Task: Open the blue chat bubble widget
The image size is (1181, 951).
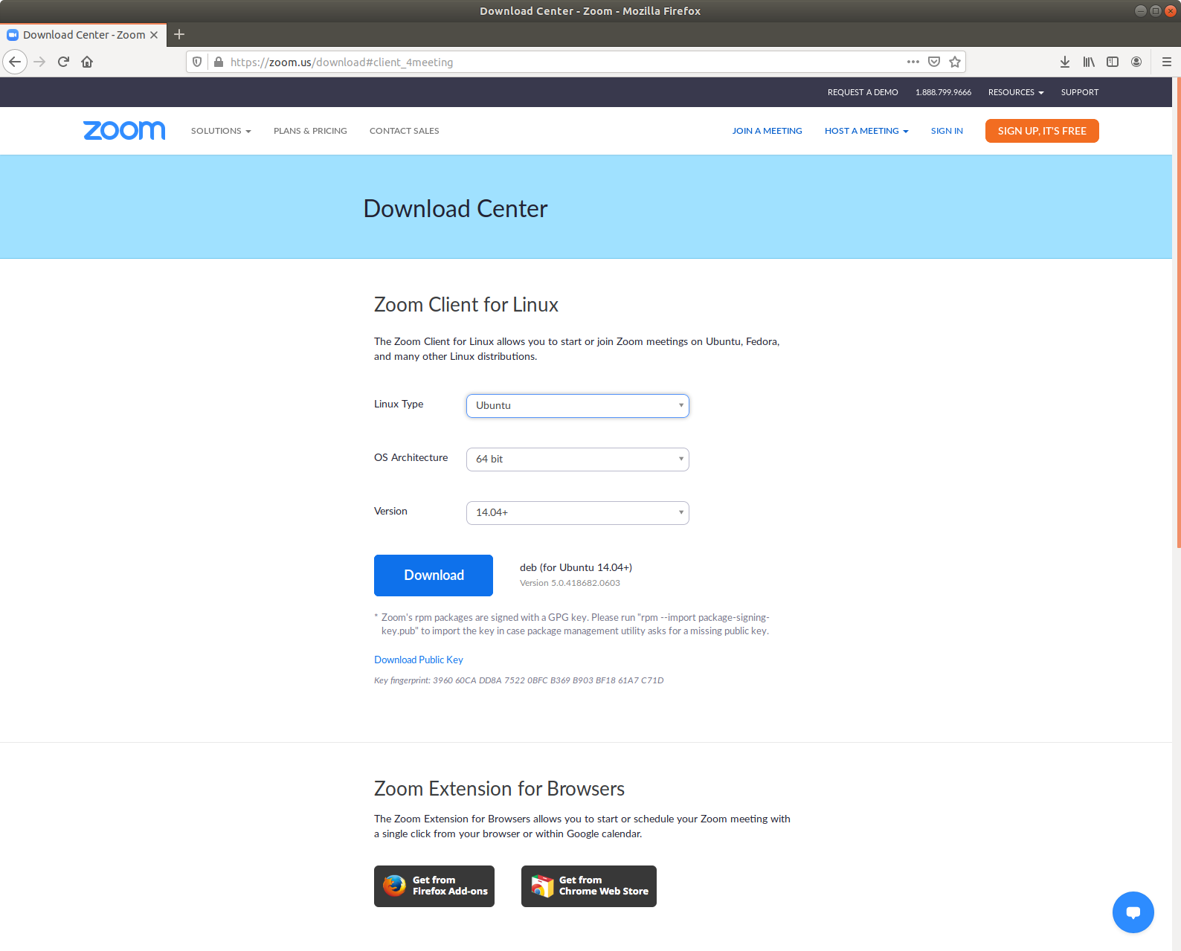Action: (1133, 912)
